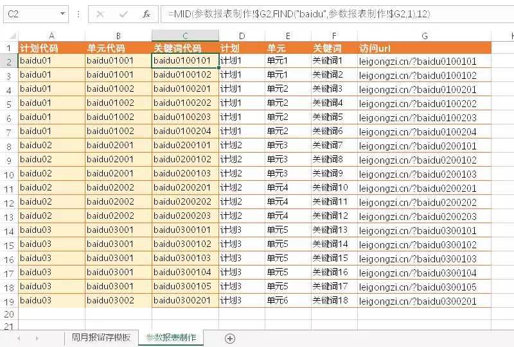Select the 关键词18 cell
This screenshot has height=347, width=514.
(333, 301)
